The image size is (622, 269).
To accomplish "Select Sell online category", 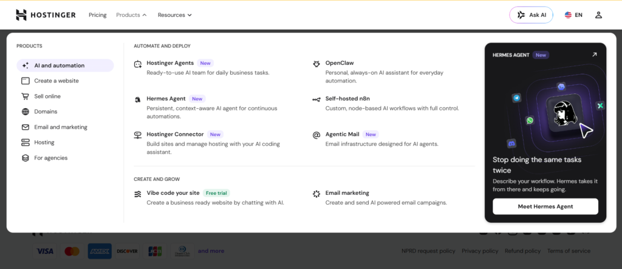I will tap(65, 97).
